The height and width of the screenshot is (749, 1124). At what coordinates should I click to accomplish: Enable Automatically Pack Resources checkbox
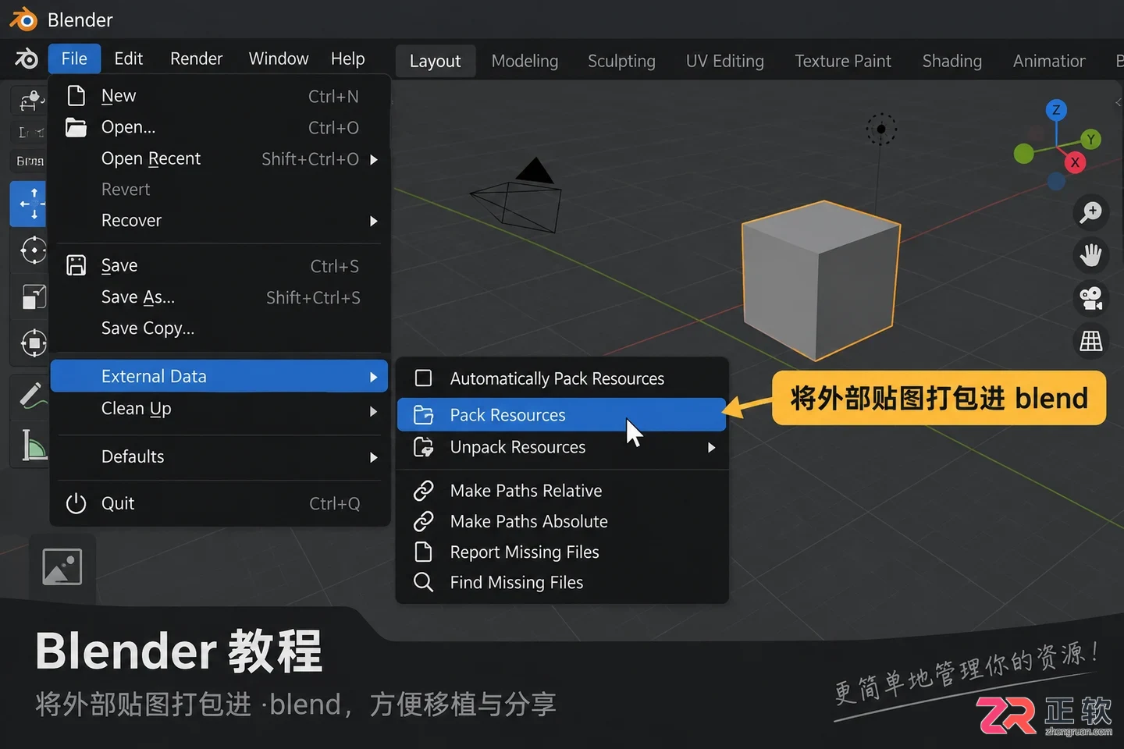coord(424,378)
